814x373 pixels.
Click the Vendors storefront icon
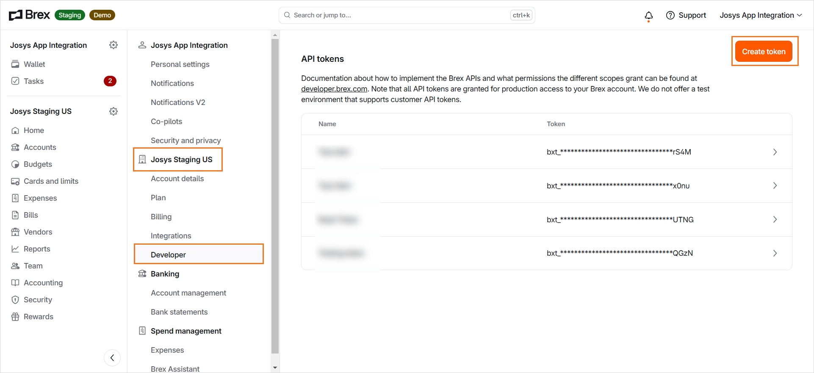click(x=15, y=232)
